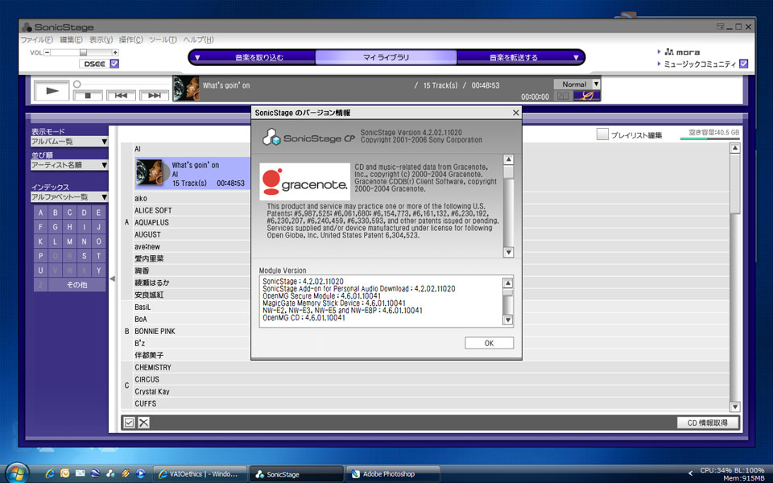Jump to index letter A
Viewport: 773px width, 483px height.
point(41,213)
